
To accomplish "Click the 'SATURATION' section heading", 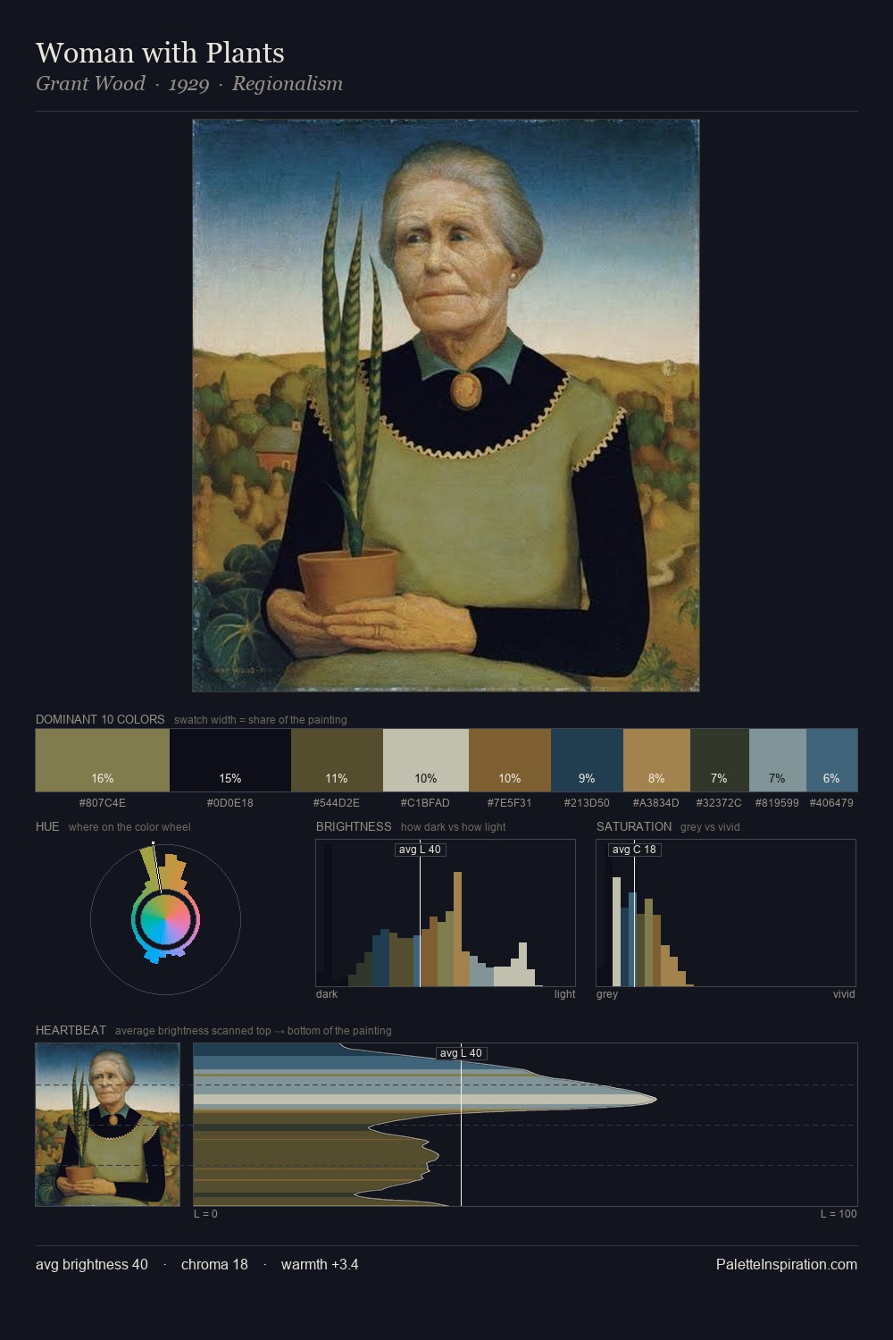I will (634, 826).
